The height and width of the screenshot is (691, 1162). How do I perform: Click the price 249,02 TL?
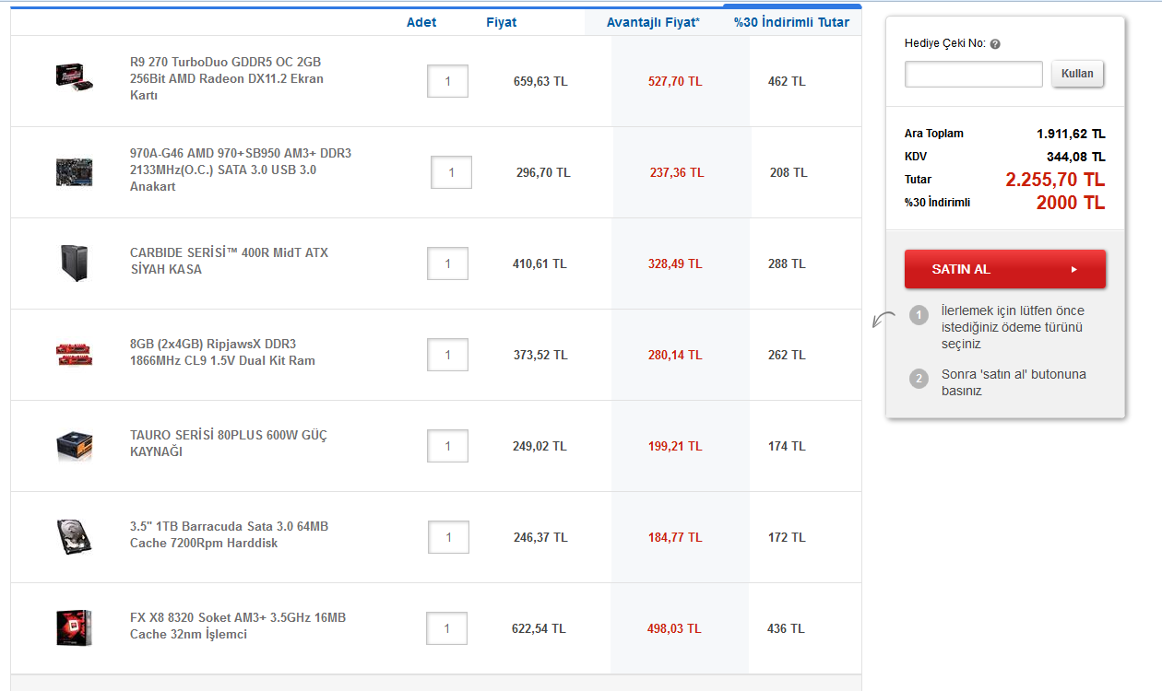coord(539,446)
